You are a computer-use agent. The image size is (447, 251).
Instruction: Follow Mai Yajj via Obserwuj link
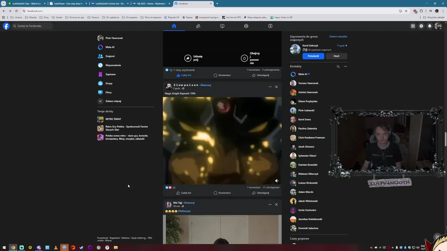coord(189,203)
